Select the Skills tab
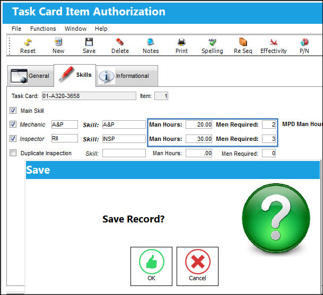The image size is (323, 295). [75, 75]
